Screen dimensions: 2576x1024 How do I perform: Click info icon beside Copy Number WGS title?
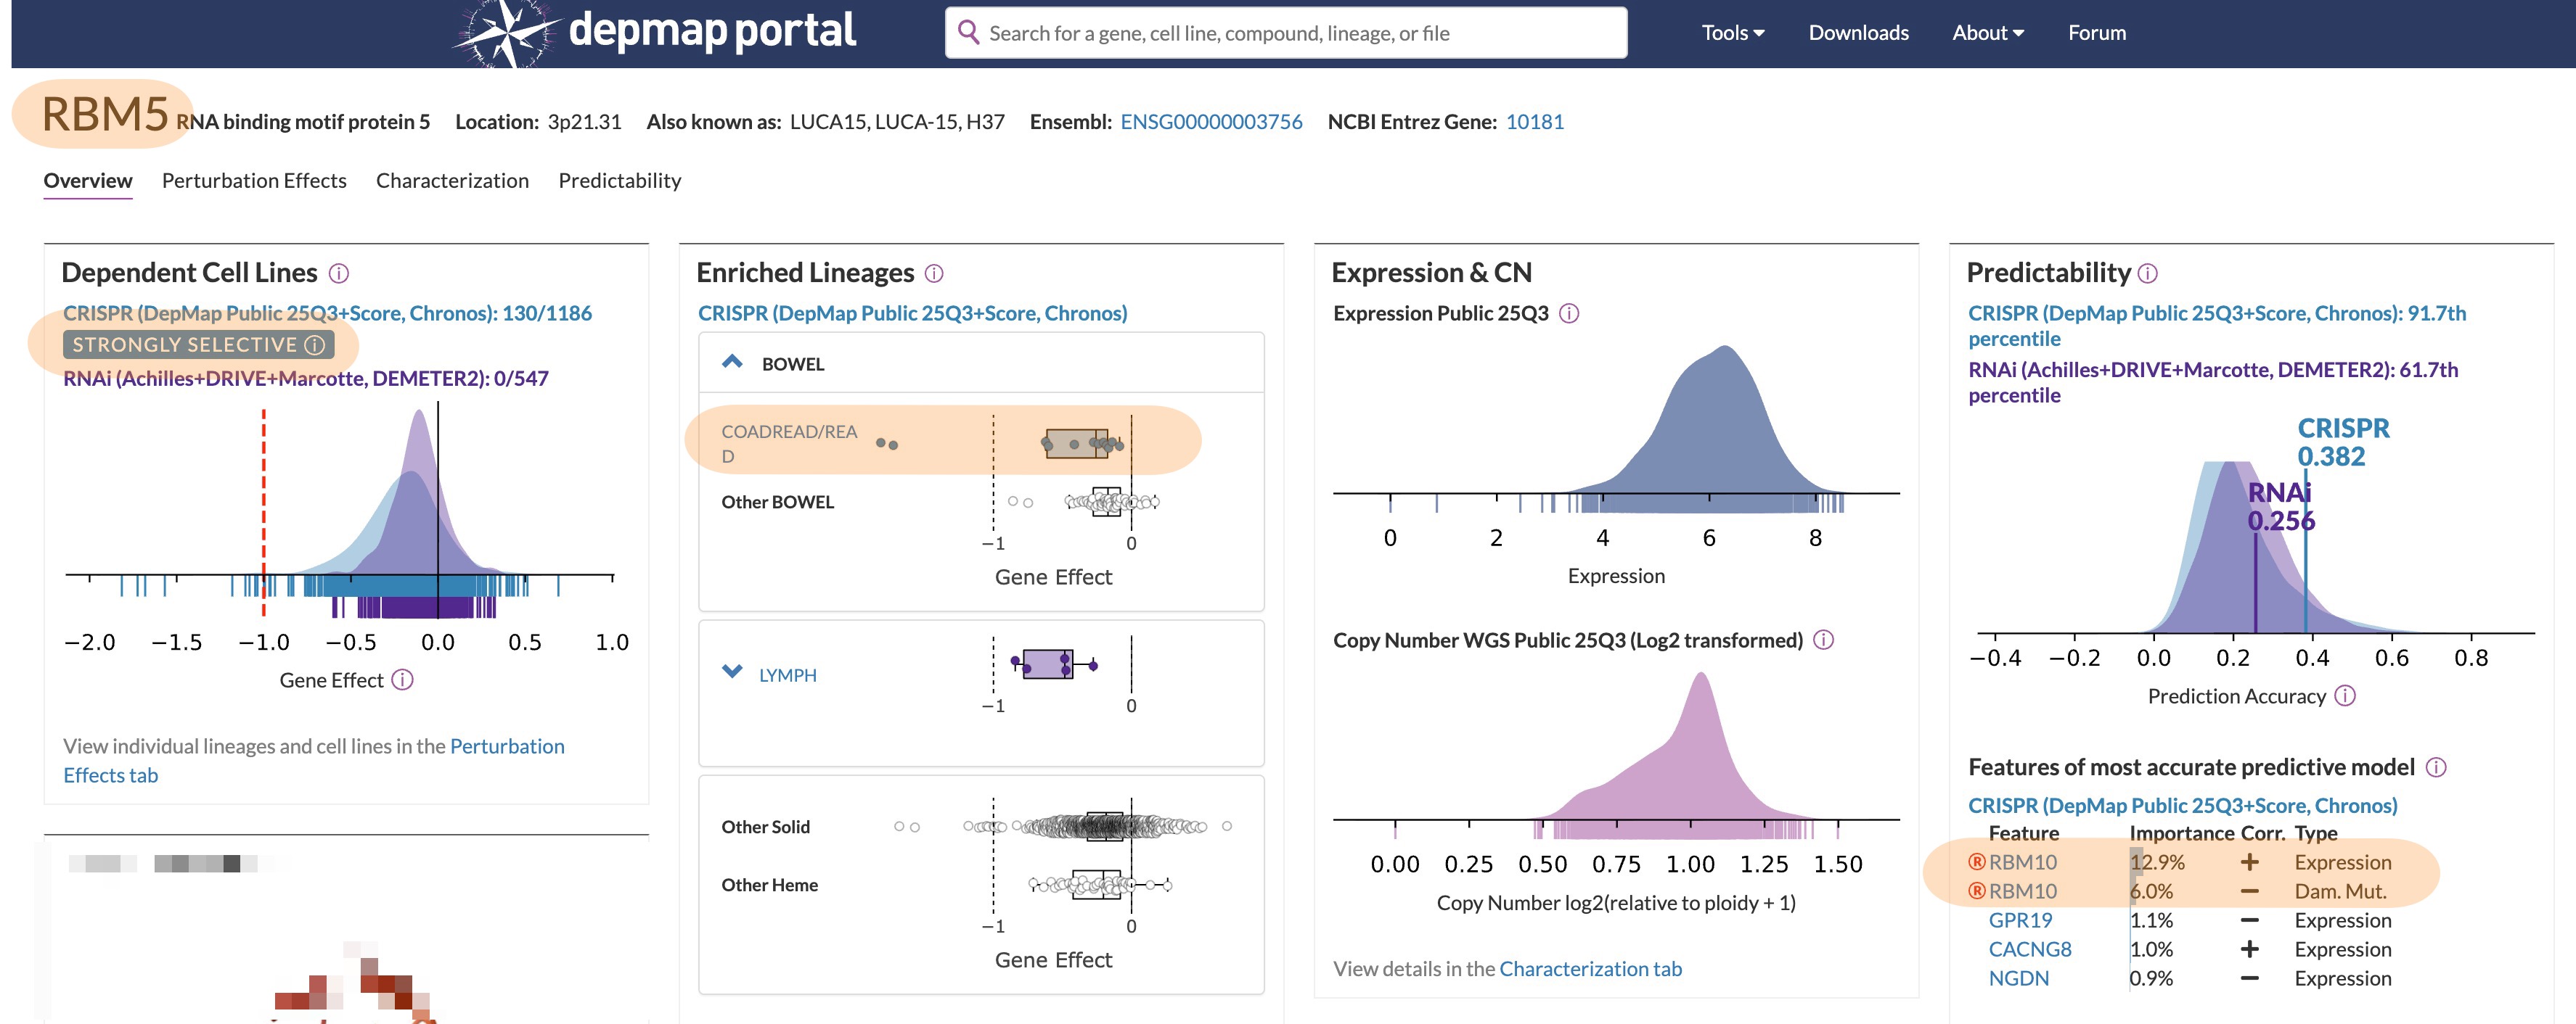pos(1823,640)
